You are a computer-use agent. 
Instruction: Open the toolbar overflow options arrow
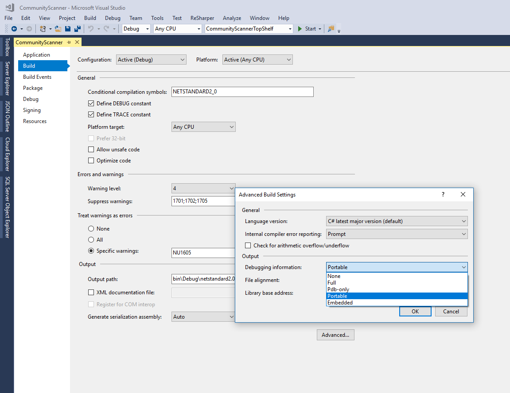click(x=339, y=31)
